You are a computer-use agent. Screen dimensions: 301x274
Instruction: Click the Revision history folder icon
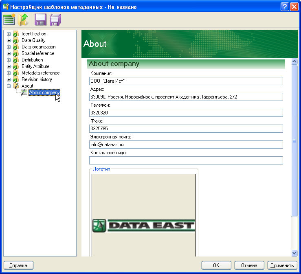point(16,80)
